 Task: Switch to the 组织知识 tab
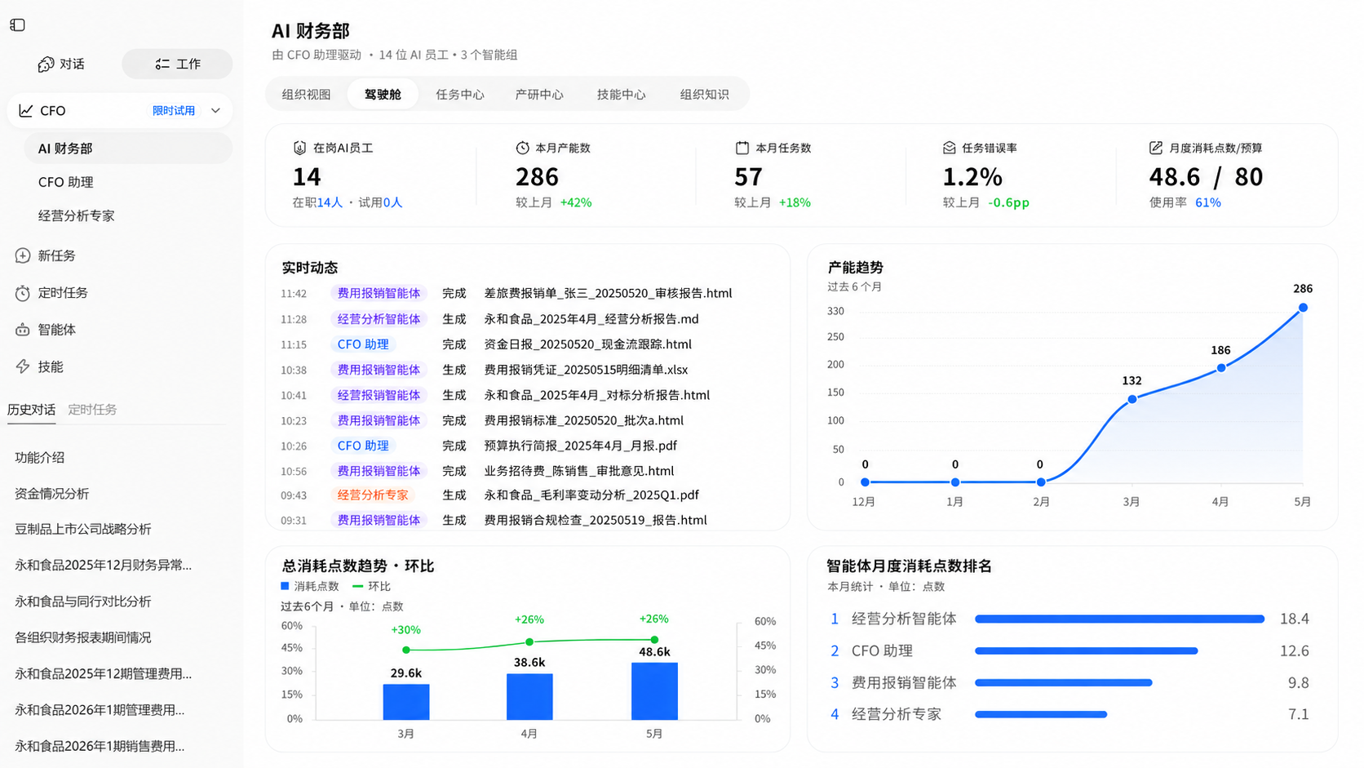704,95
